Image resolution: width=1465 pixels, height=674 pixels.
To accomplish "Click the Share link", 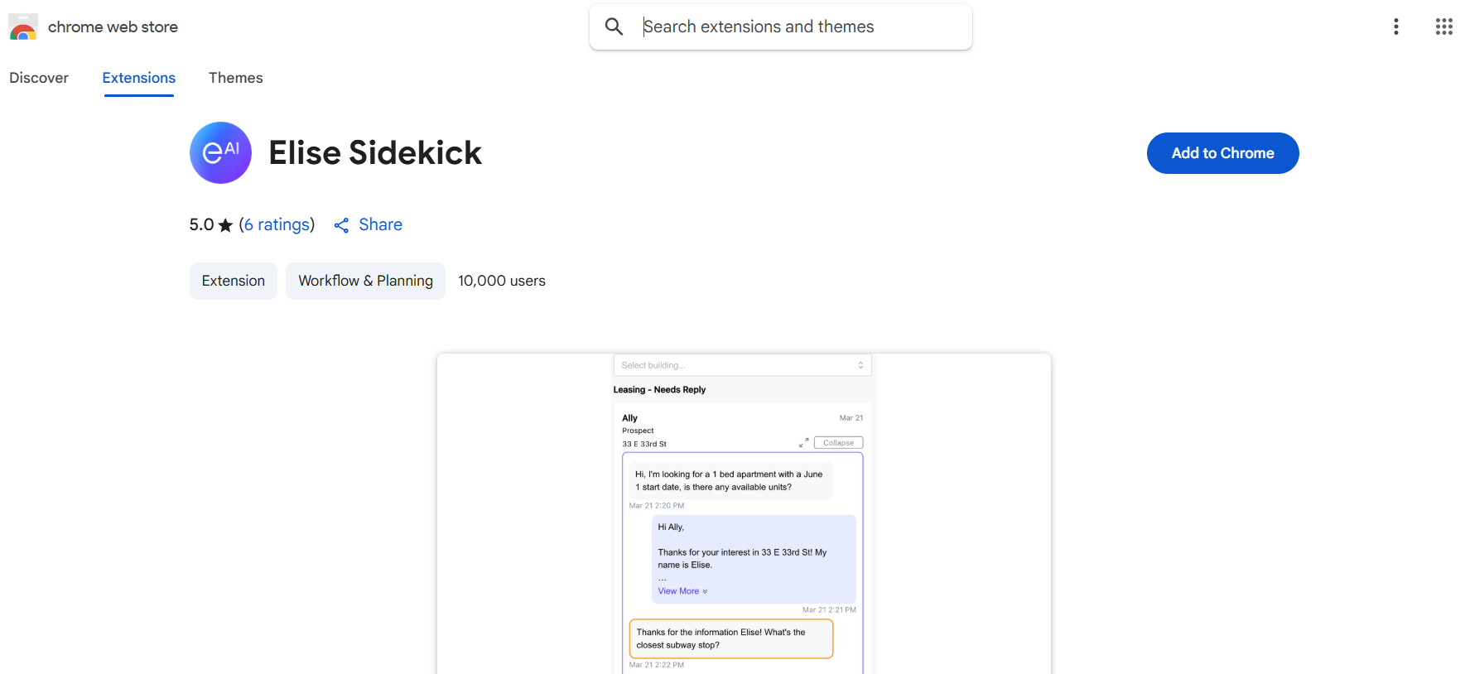I will pos(380,224).
